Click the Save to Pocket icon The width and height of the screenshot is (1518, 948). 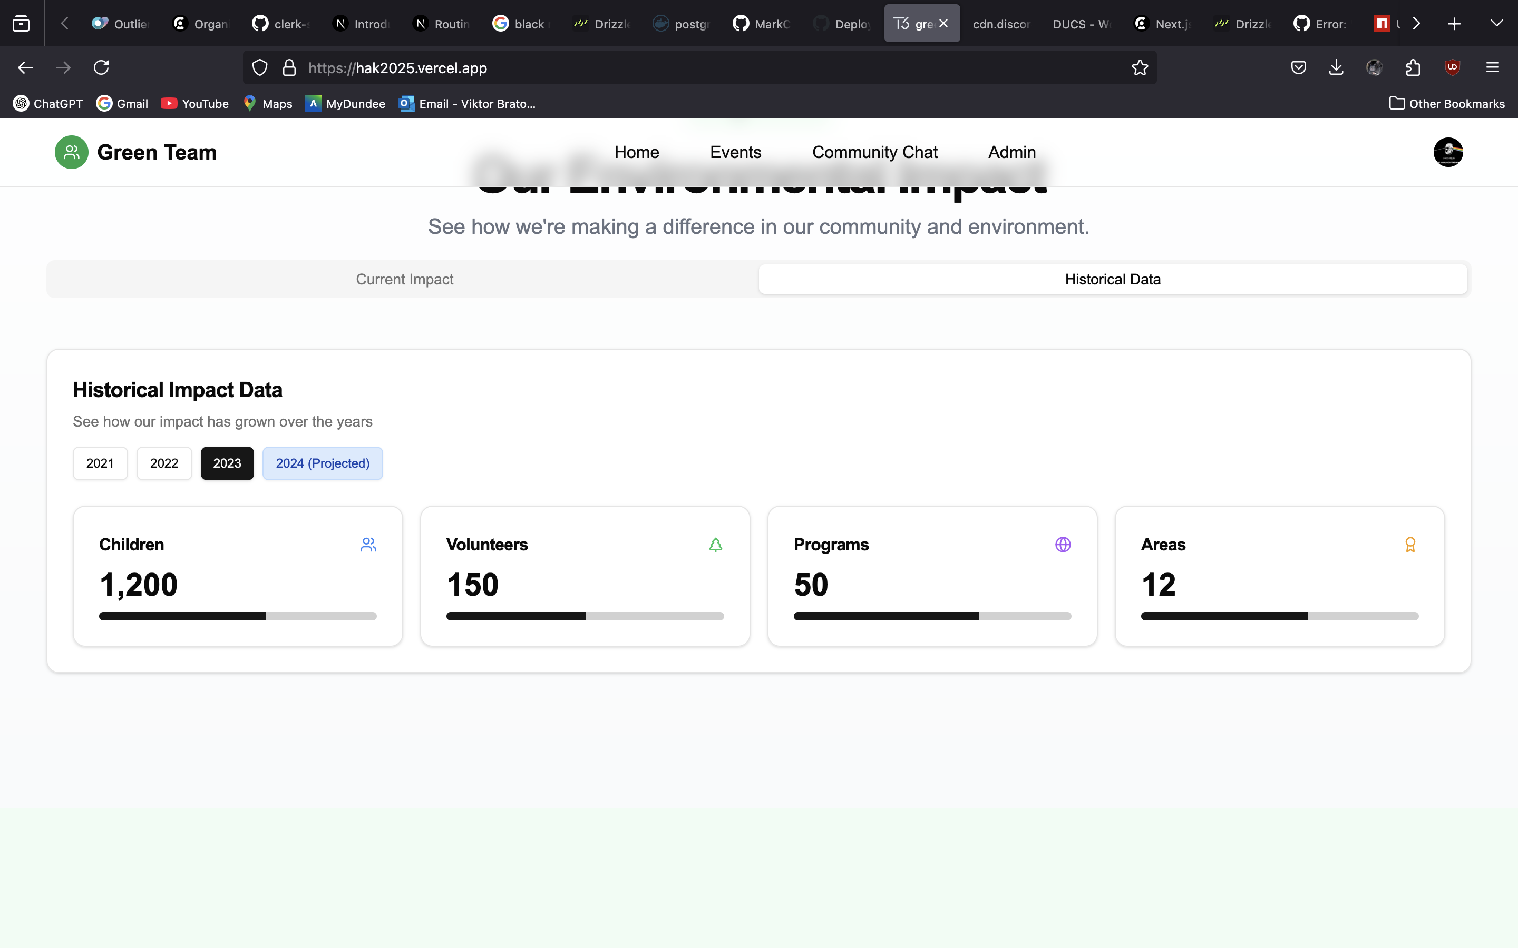coord(1298,68)
